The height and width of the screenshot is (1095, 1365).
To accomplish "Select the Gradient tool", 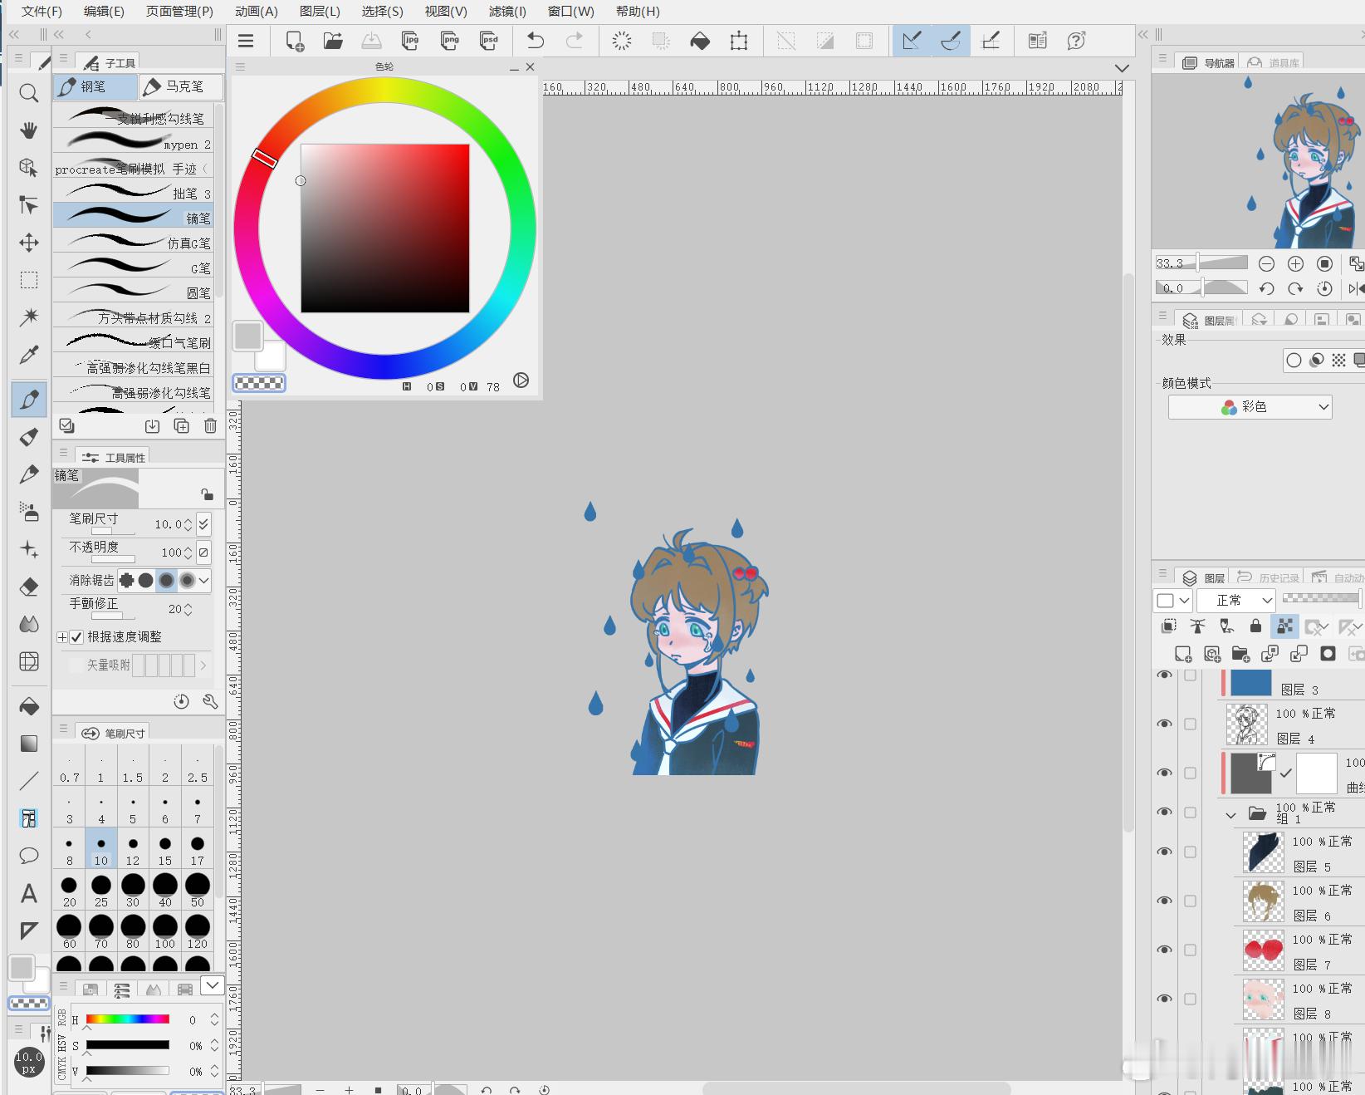I will point(29,744).
